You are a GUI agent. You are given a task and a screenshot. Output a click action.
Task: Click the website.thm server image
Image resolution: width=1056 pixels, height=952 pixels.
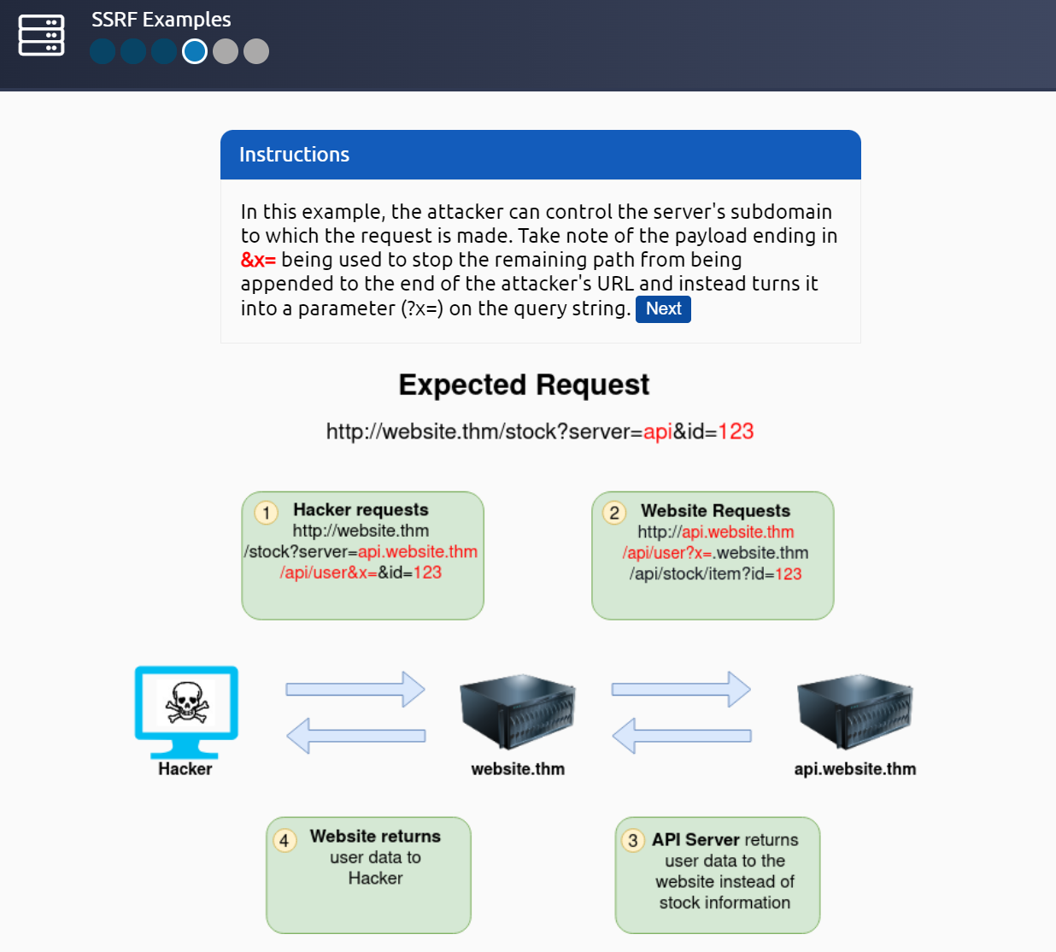point(517,711)
